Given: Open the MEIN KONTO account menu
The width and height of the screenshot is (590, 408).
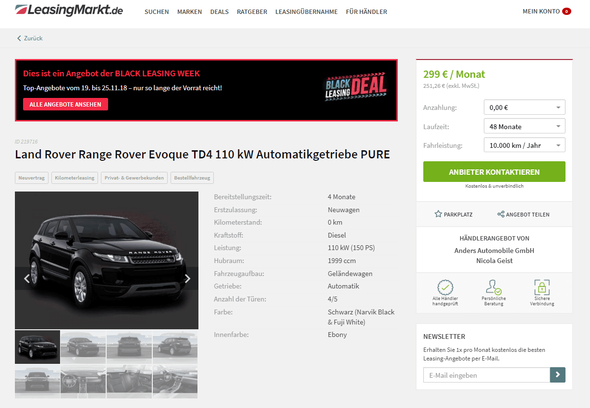Looking at the screenshot, I should pos(541,12).
